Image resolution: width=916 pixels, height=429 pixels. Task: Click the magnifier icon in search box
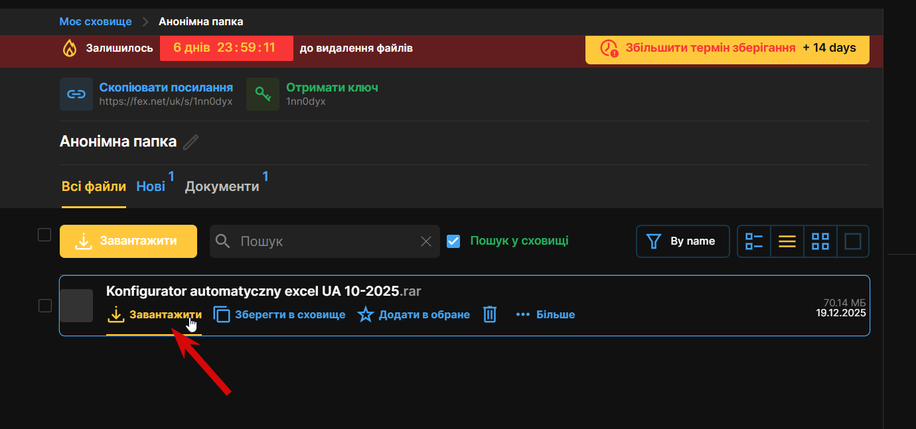click(x=224, y=241)
